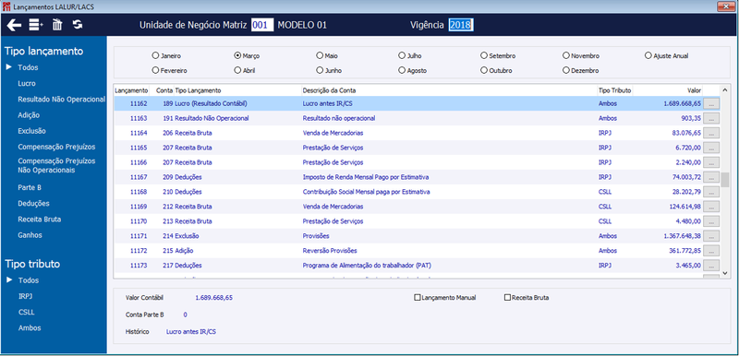Filter by Todos under Tipo lançamento

click(28, 67)
